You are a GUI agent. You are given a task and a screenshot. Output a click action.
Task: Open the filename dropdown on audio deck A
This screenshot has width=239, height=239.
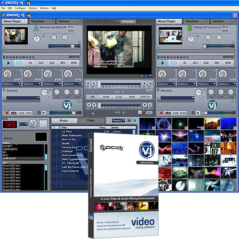[23, 98]
